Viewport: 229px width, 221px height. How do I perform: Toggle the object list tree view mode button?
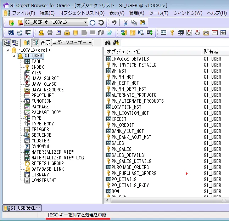point(7,43)
